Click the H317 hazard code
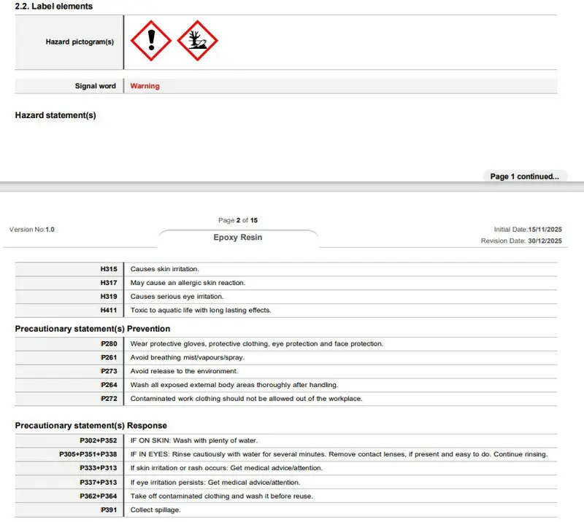The width and height of the screenshot is (584, 522). (x=109, y=283)
